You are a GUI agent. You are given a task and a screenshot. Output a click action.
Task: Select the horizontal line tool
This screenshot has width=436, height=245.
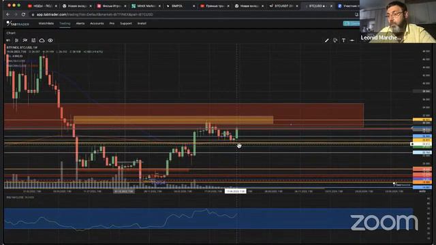coord(352,41)
